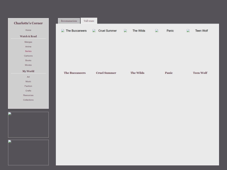Click the bold Cruel Summer title
Screen dimensions: 227x170
pos(106,73)
